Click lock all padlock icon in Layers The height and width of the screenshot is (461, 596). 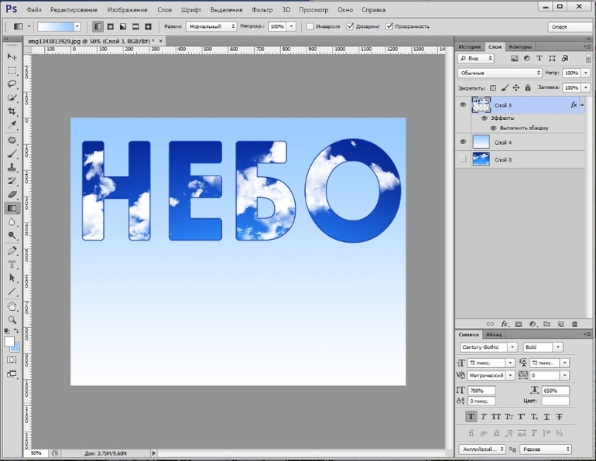[527, 87]
